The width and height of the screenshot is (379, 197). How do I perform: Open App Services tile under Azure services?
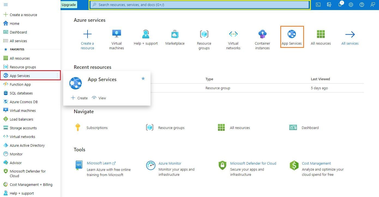click(292, 37)
